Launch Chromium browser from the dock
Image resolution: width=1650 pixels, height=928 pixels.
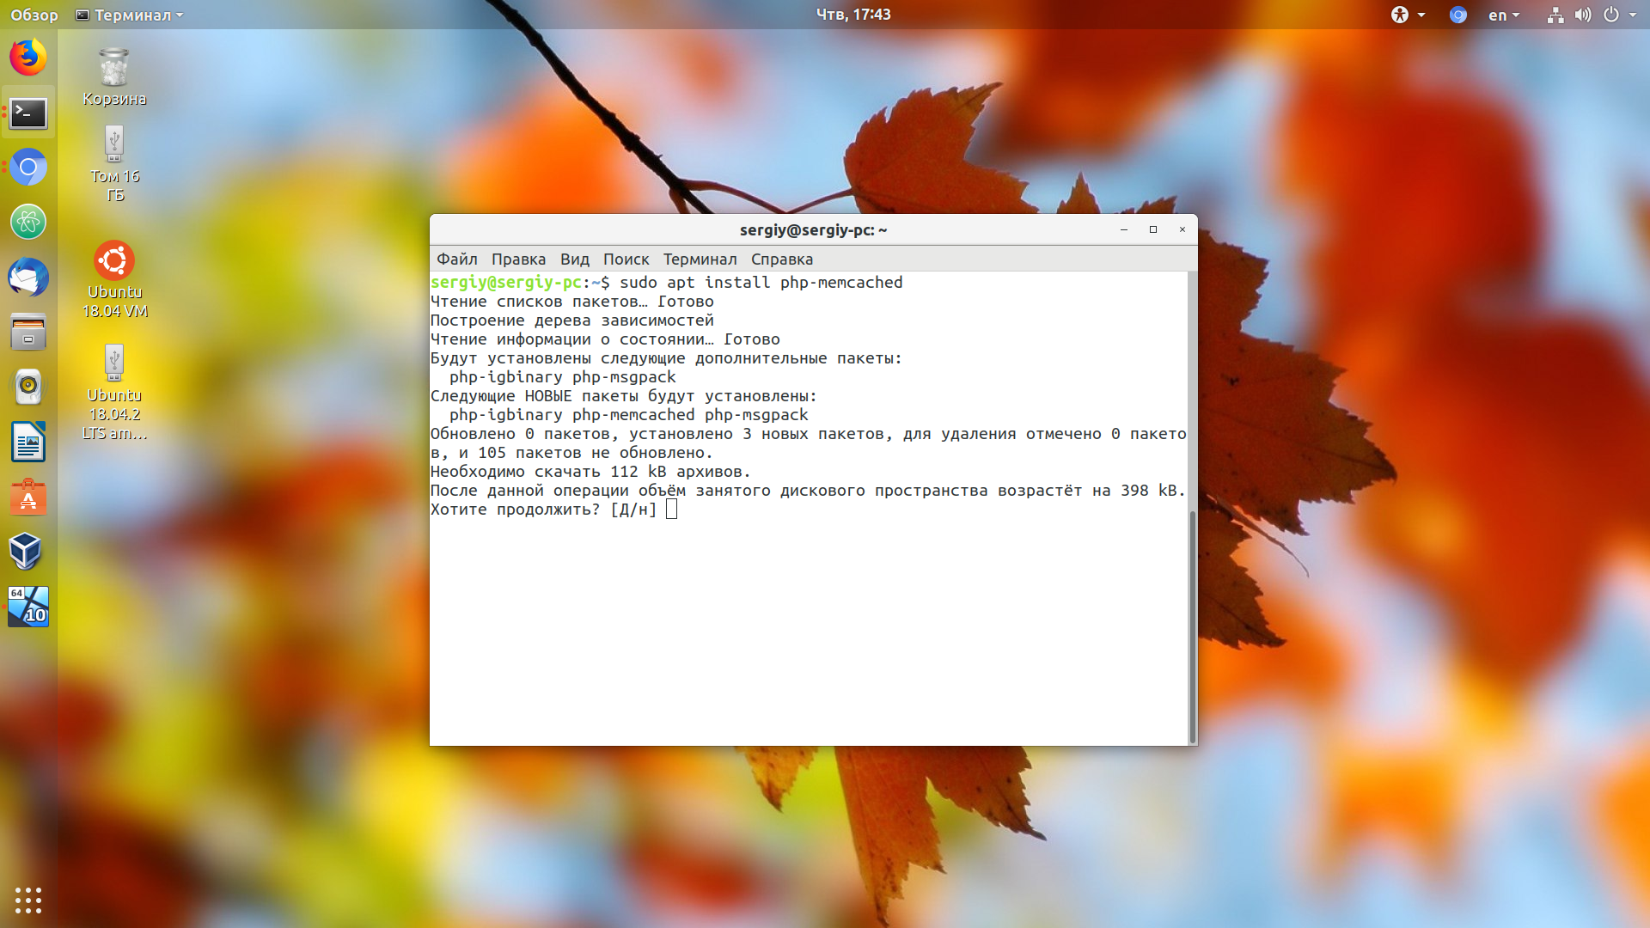click(x=28, y=168)
